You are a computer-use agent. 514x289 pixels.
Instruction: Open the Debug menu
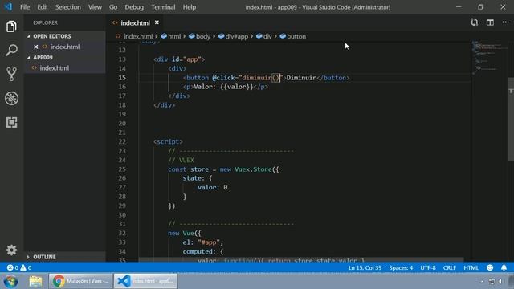[134, 7]
